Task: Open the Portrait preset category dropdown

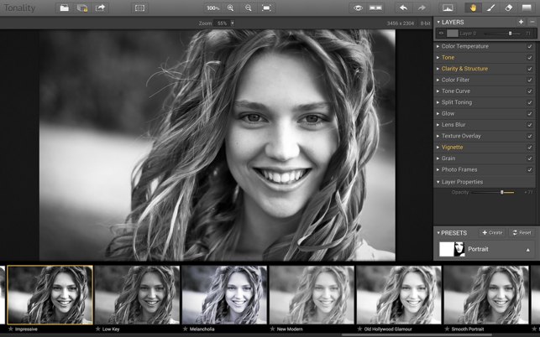Action: point(528,250)
